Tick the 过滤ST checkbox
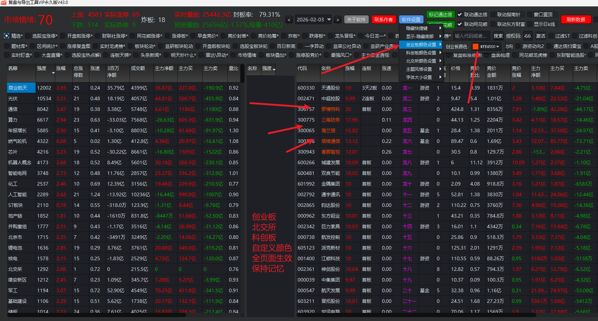The height and width of the screenshot is (321, 598). pos(551,36)
